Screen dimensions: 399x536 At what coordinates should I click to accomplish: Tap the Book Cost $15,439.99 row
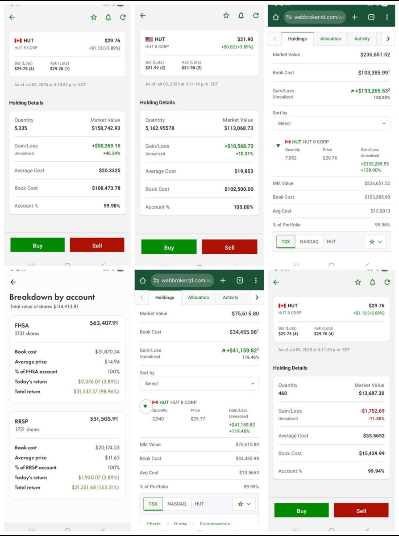(x=331, y=453)
